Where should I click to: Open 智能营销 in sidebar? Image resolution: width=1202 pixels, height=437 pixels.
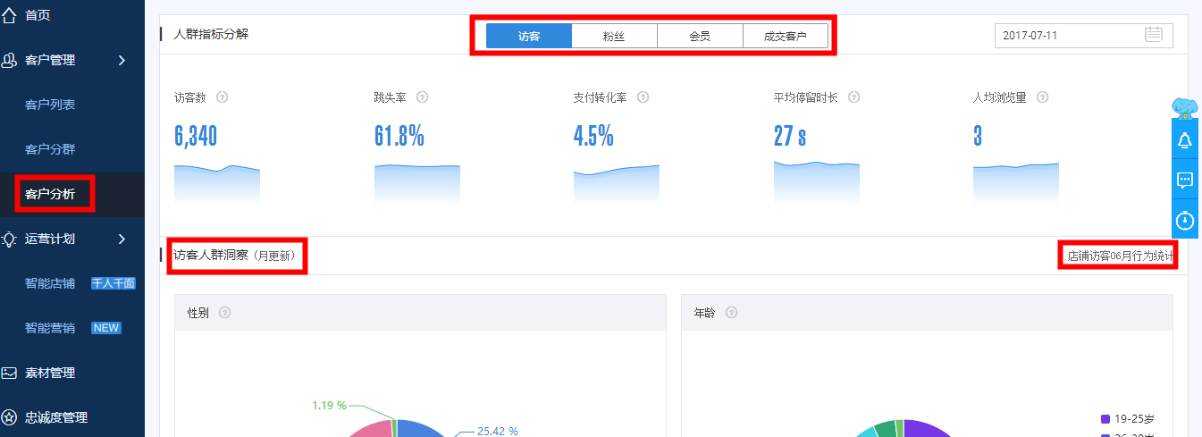click(x=50, y=328)
